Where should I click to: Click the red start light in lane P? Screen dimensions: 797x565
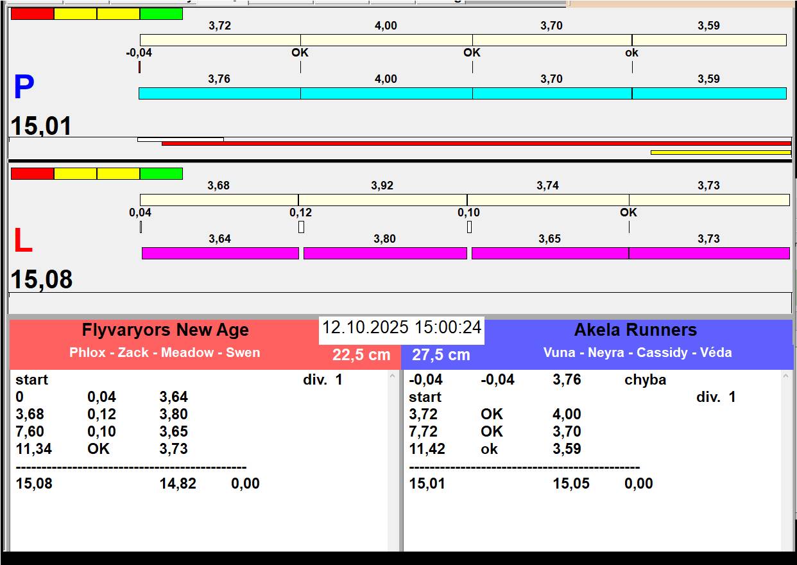[x=32, y=14]
